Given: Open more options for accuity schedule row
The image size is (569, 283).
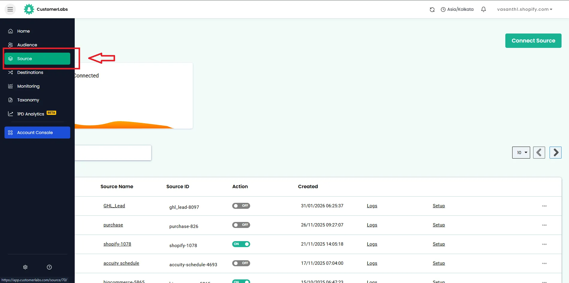Looking at the screenshot, I should click(544, 263).
